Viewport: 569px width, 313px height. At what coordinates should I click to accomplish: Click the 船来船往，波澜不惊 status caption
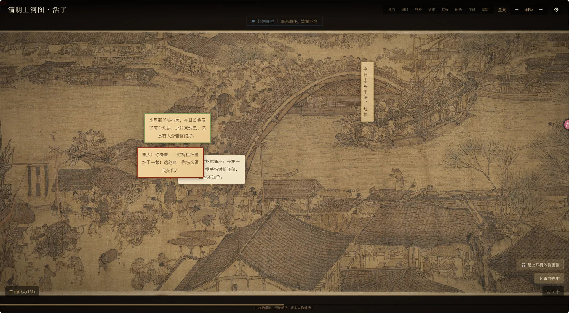click(x=299, y=21)
